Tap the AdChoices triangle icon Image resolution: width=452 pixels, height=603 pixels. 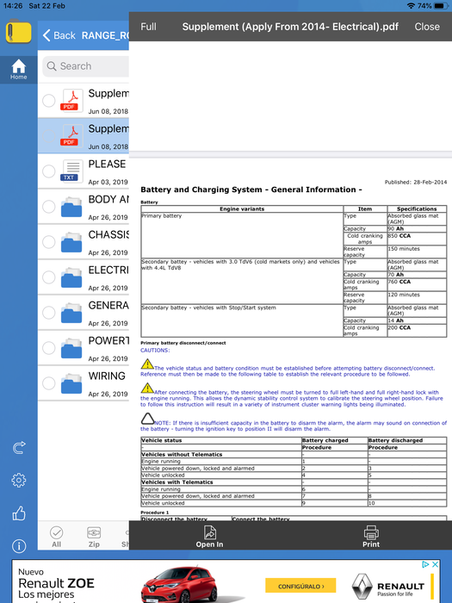click(425, 564)
